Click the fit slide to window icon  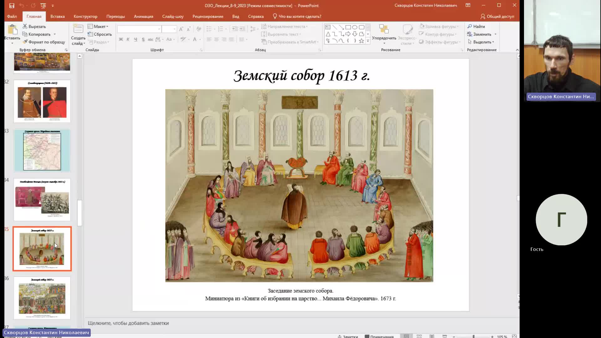tap(514, 336)
